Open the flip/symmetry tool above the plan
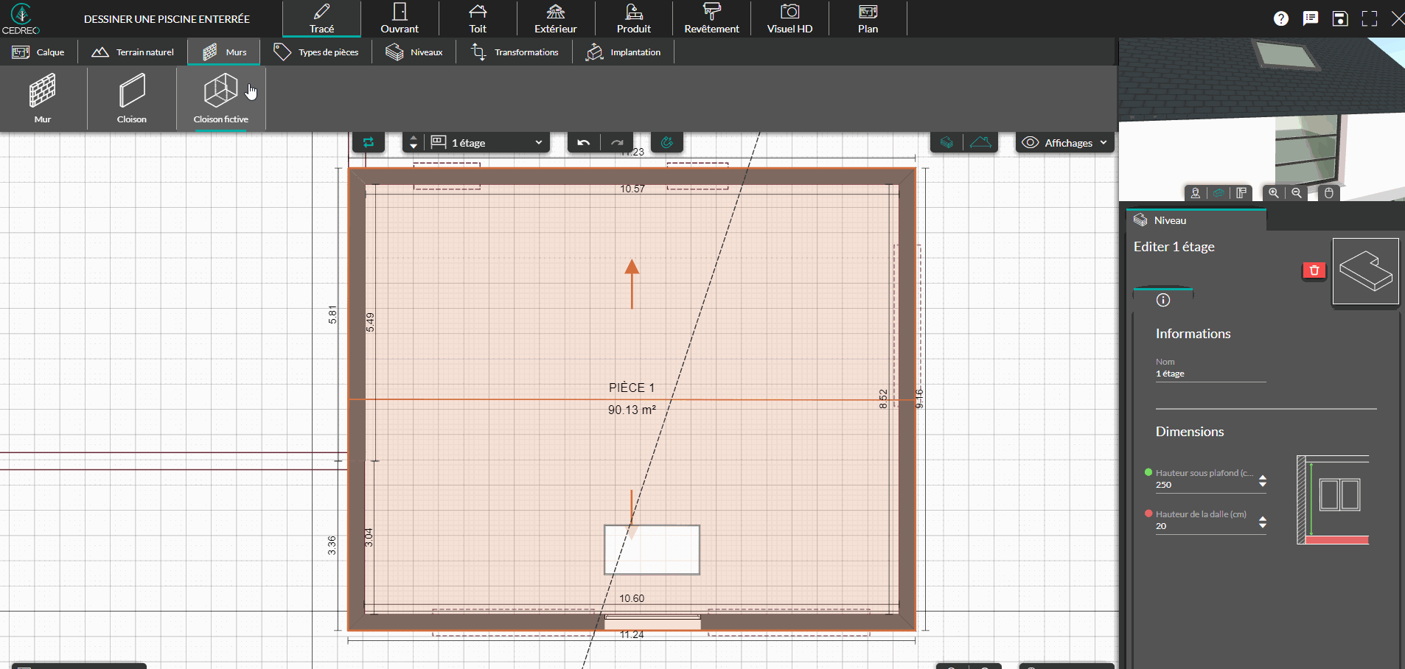Image resolution: width=1405 pixels, height=669 pixels. click(369, 142)
